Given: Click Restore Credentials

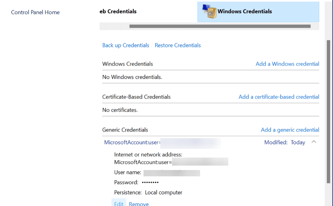Looking at the screenshot, I should [178, 45].
